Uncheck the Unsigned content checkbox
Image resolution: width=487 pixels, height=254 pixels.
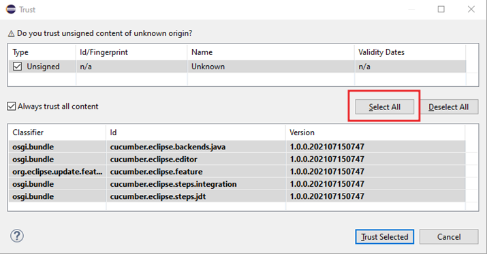[x=18, y=67]
